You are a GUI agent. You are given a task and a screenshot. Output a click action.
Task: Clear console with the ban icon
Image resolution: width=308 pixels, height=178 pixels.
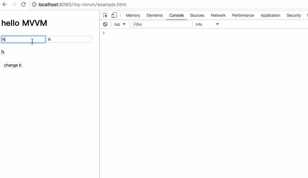105,24
